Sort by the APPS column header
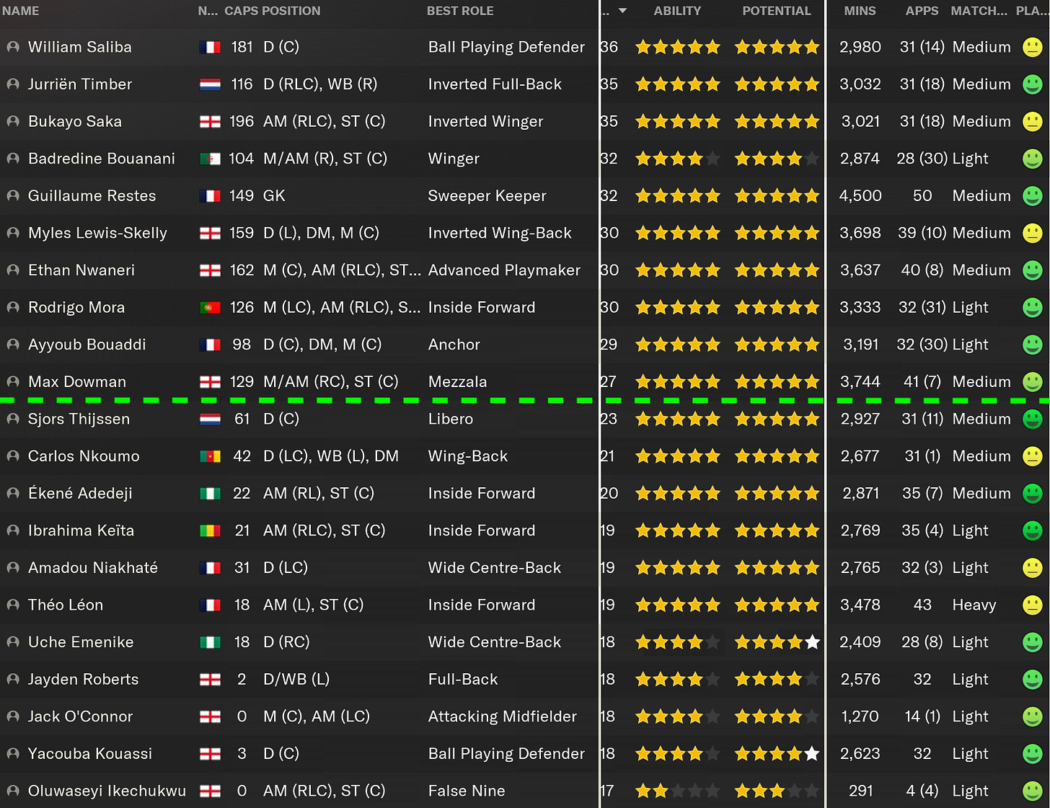Screen dimensions: 1050x808 click(x=922, y=11)
